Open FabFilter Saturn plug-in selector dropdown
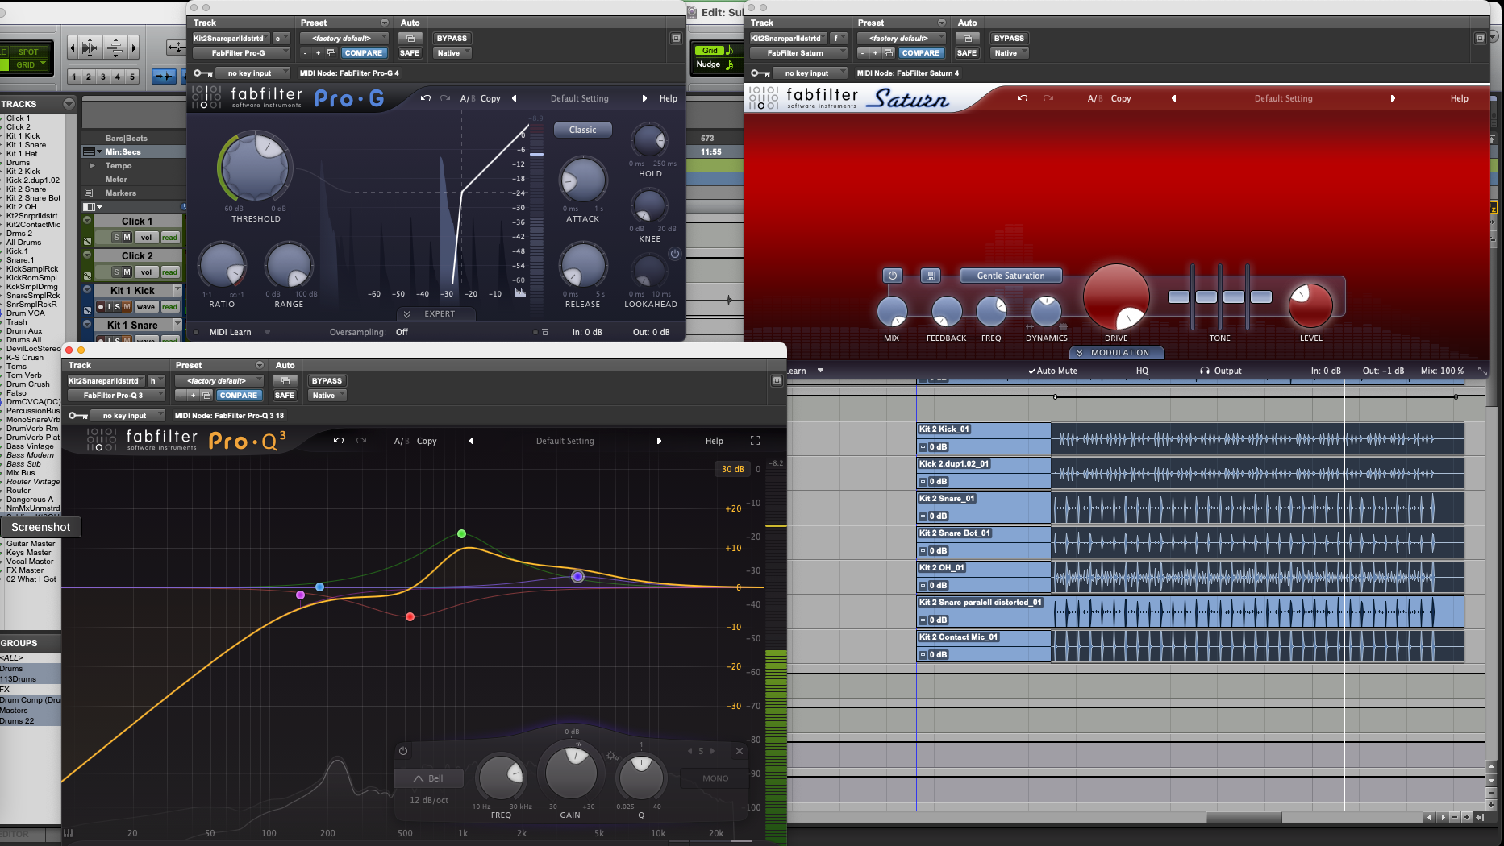1504x846 pixels. pos(798,53)
